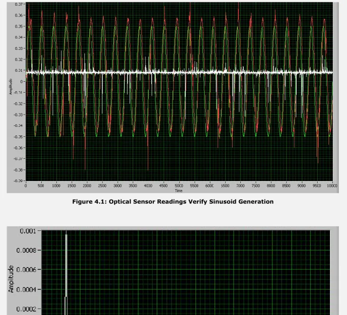Click the '8000' time axis tick

271,186
